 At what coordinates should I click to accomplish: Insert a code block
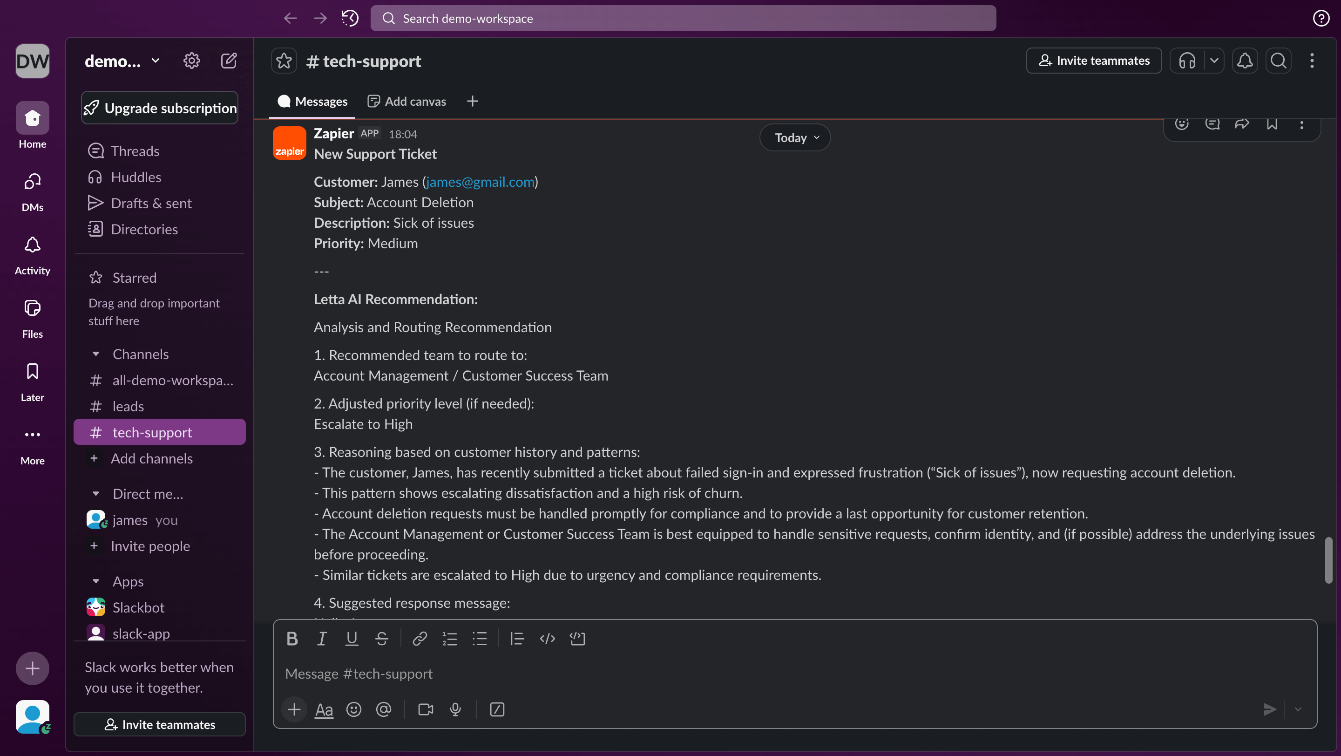577,638
